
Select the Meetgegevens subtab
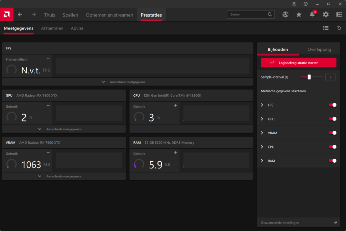click(19, 28)
